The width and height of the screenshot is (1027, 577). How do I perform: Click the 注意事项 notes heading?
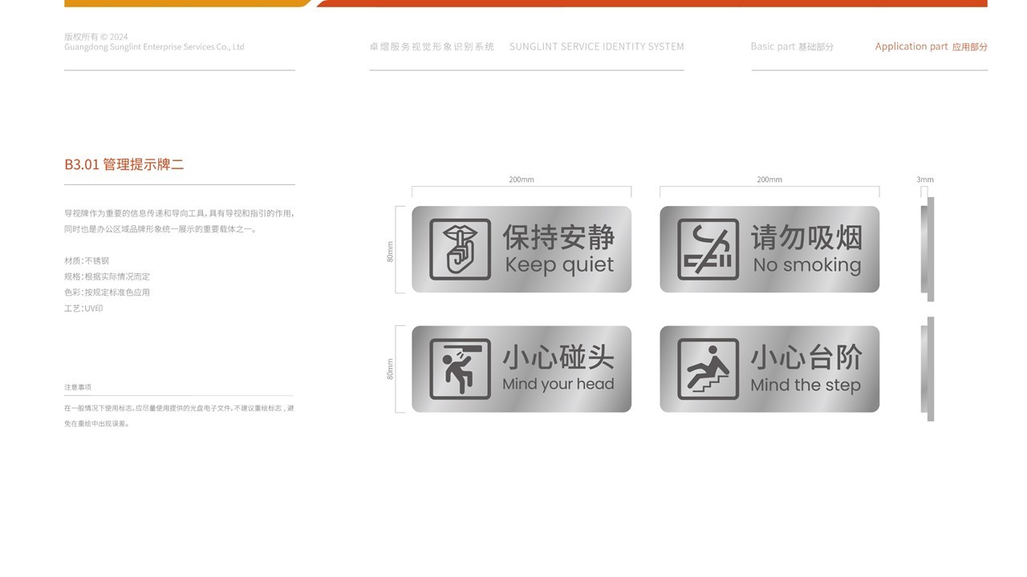click(78, 385)
